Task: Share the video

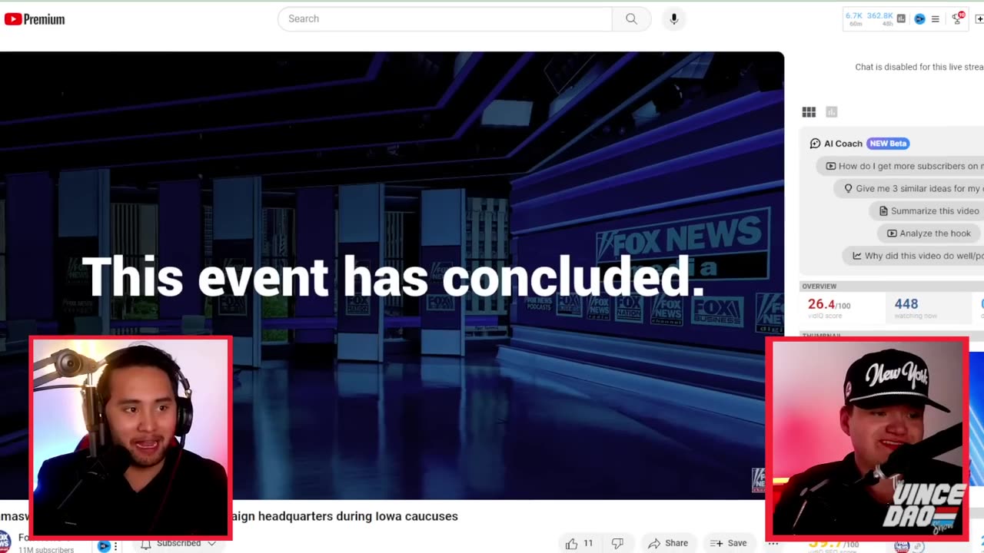Action: tap(668, 543)
